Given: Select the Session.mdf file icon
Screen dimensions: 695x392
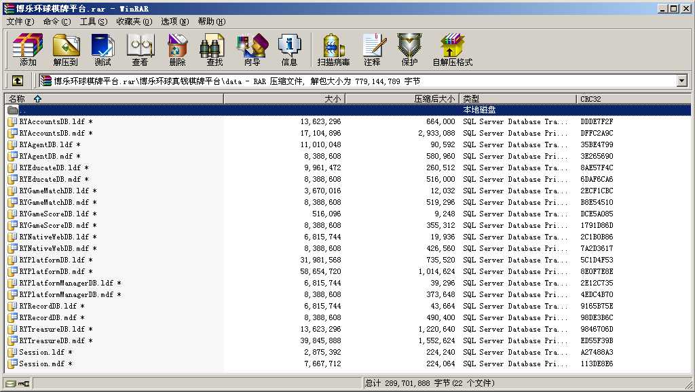Looking at the screenshot, I should 12,364.
